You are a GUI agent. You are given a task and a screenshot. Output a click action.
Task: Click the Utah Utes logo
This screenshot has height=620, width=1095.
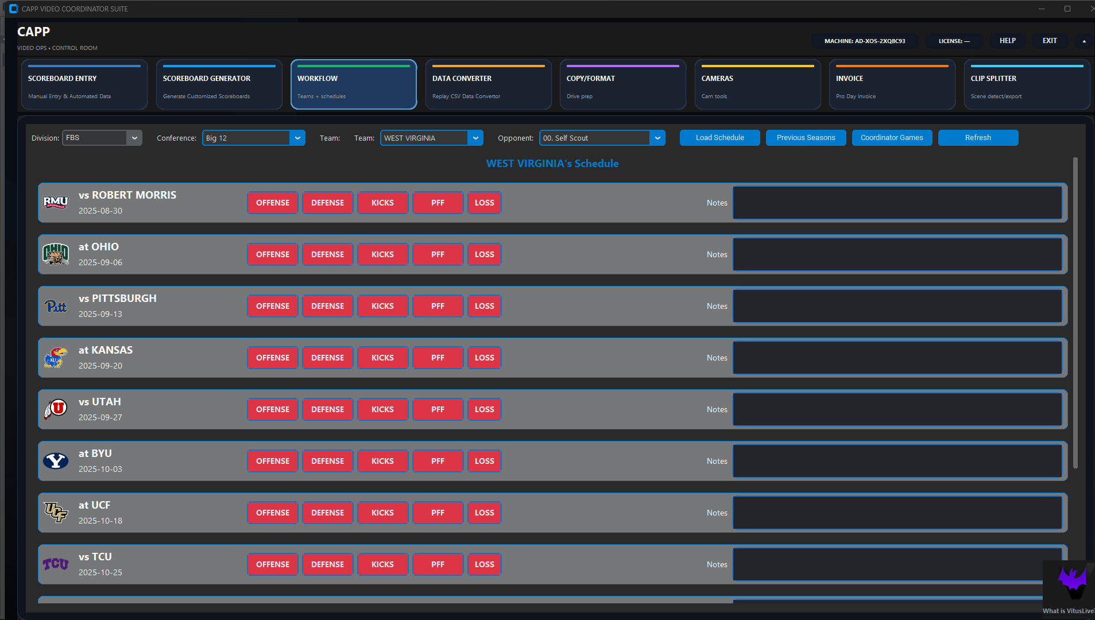[x=56, y=409]
